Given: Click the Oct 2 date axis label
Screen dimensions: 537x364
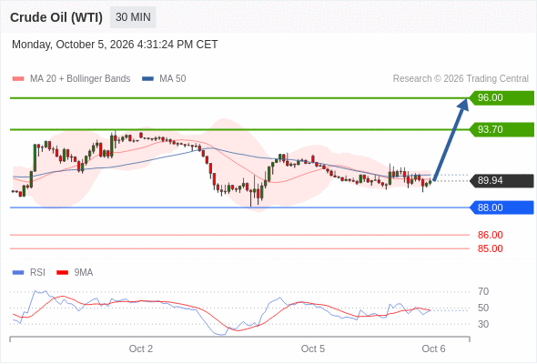Looking at the screenshot, I should click(x=141, y=349).
